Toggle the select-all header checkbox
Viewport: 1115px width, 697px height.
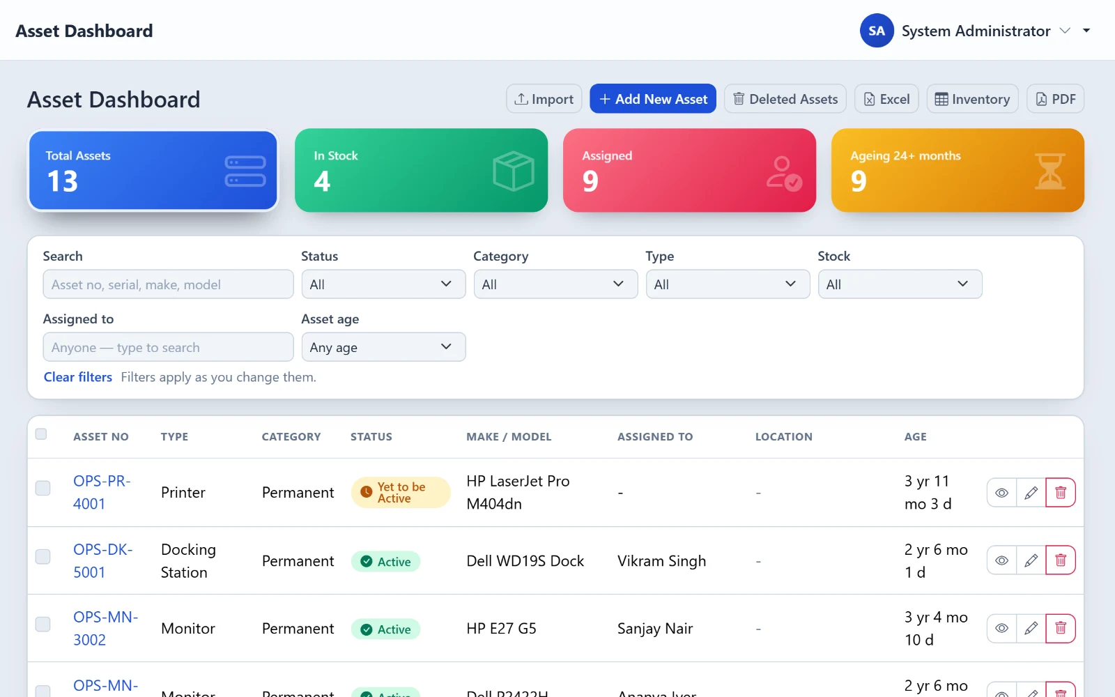tap(41, 434)
